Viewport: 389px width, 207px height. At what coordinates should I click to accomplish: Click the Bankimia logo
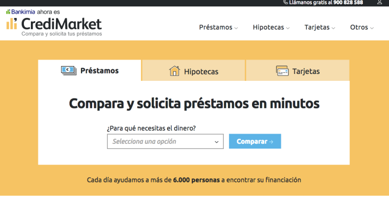point(21,12)
